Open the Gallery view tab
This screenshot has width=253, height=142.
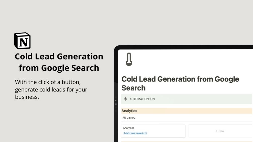129,118
